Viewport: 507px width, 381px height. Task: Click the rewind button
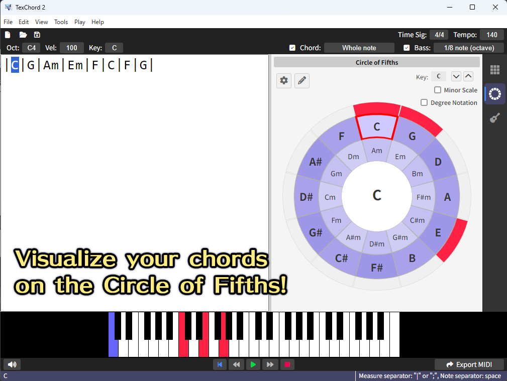point(237,364)
